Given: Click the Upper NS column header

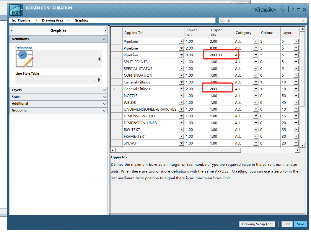Looking at the screenshot, I should (221, 32).
